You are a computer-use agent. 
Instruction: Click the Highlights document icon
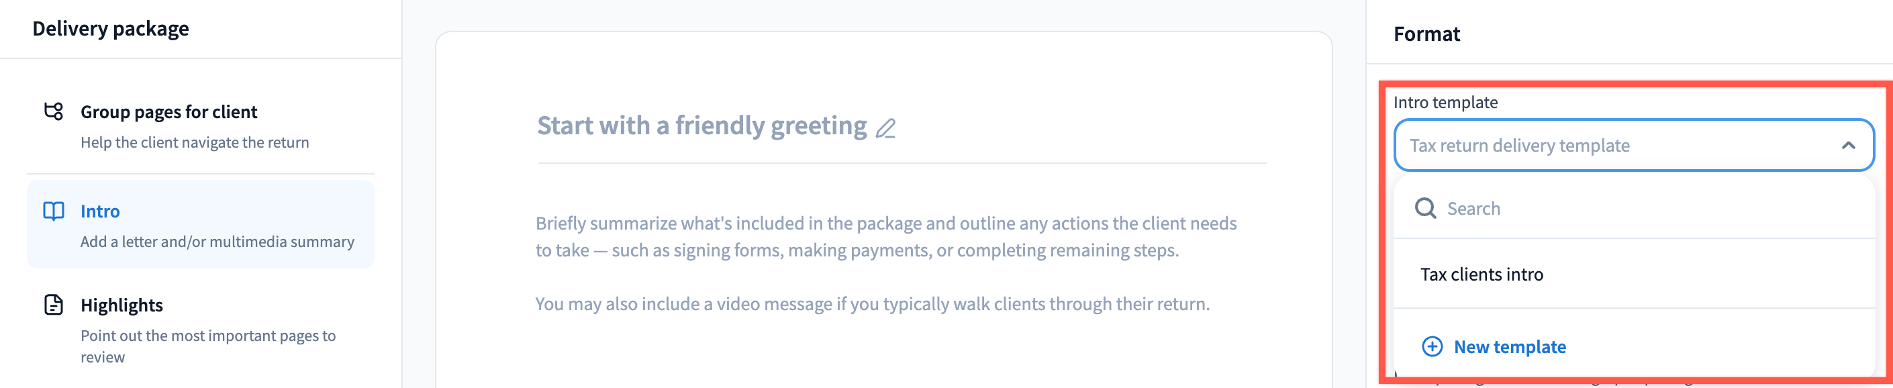[x=54, y=305]
